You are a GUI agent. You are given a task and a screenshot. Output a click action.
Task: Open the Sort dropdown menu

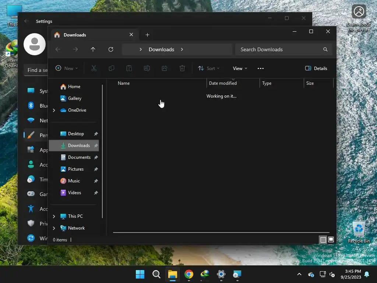pos(209,68)
